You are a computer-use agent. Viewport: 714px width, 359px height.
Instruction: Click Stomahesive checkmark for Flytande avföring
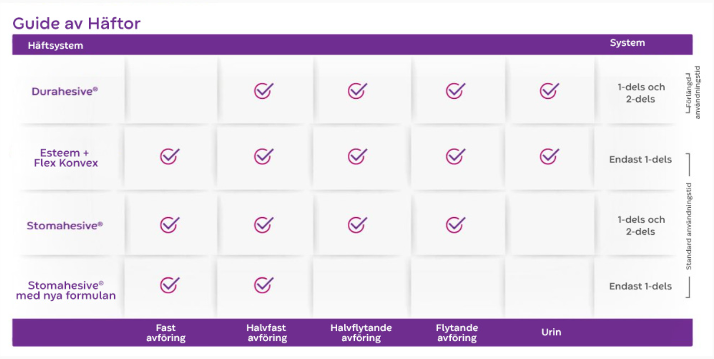coord(455,225)
